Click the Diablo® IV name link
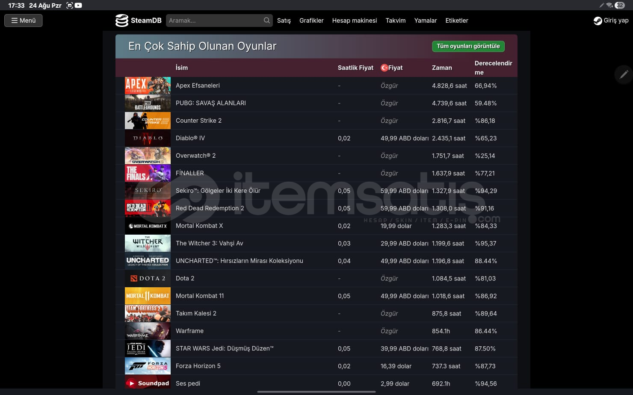The width and height of the screenshot is (633, 395). pyautogui.click(x=190, y=138)
